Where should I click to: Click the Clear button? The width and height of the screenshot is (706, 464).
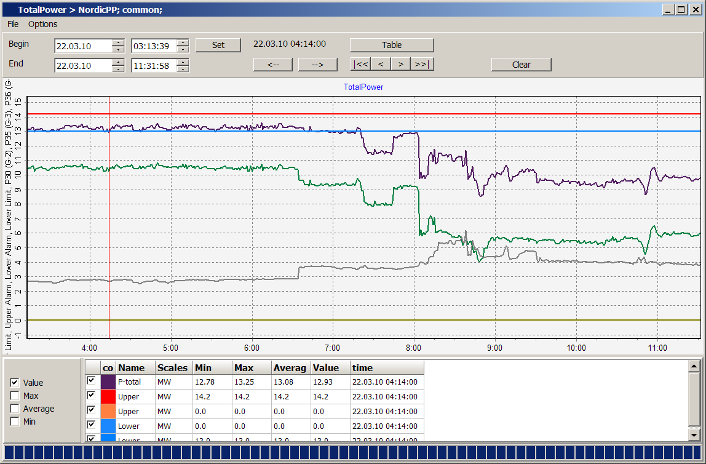(521, 65)
